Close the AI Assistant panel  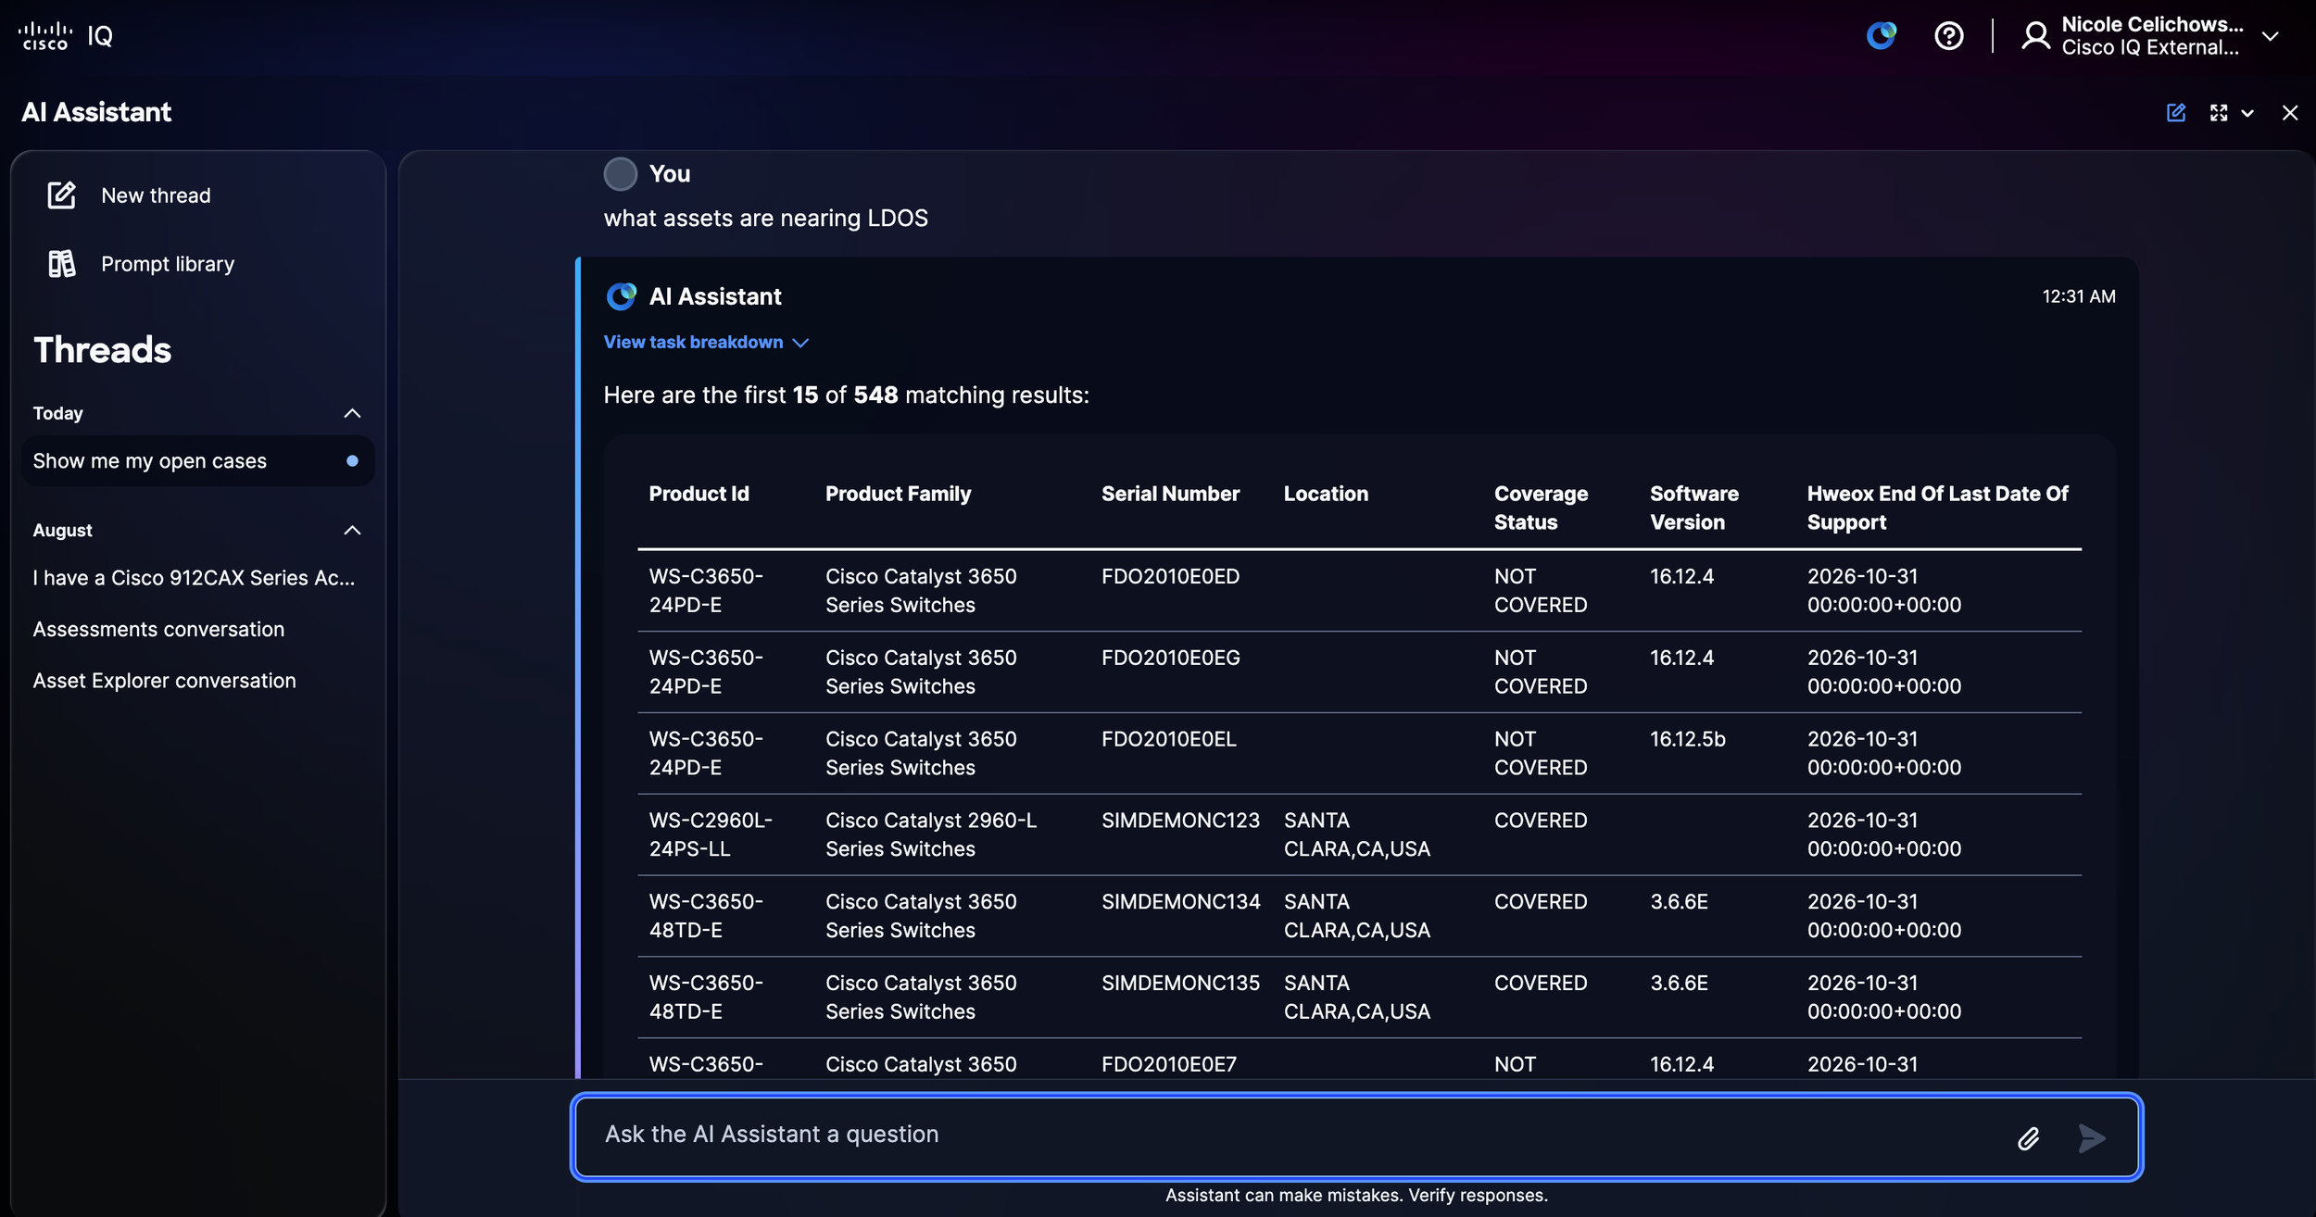(x=2290, y=112)
